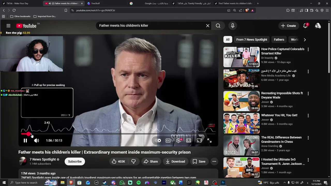This screenshot has width=331, height=186.
Task: Open the player settings gear
Action: tap(178, 141)
